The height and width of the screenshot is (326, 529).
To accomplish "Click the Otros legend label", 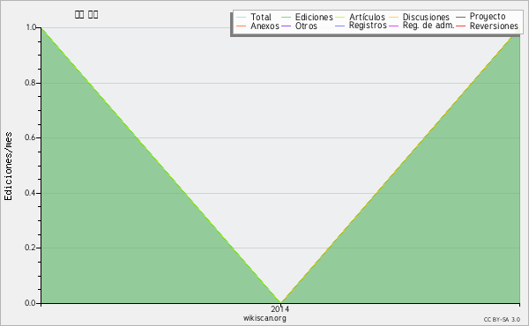I will pos(306,26).
